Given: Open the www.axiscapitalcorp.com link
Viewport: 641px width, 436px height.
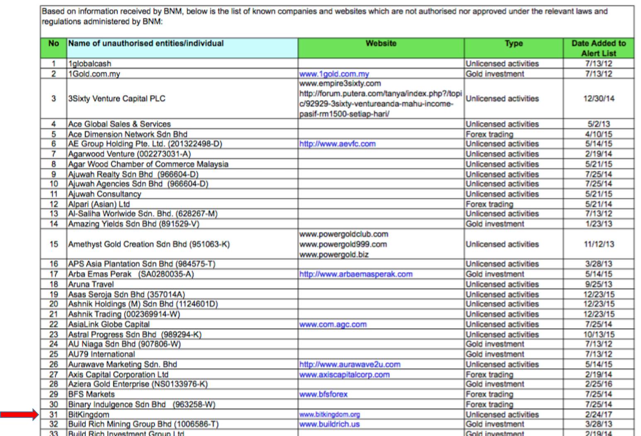Looking at the screenshot, I should pos(344,374).
